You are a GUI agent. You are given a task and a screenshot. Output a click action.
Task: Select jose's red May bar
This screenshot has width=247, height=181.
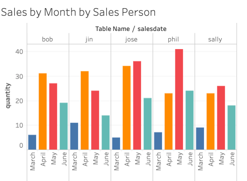(137, 105)
